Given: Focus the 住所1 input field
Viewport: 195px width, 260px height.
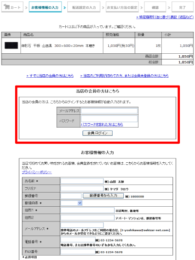Looking at the screenshot, I should tap(87, 210).
